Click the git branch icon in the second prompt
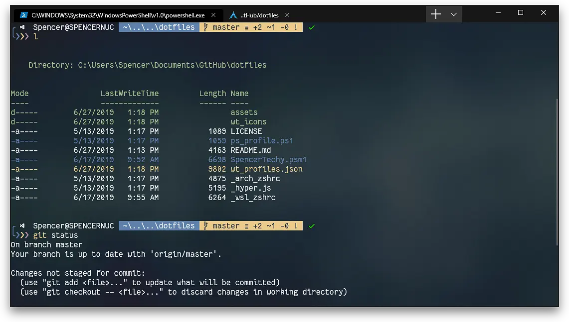 pyautogui.click(x=206, y=225)
